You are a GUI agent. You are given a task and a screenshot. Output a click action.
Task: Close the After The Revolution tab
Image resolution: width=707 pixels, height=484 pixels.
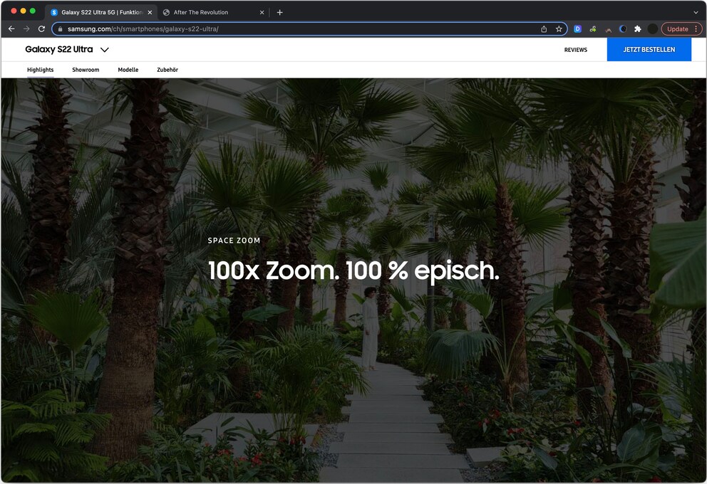pos(262,12)
